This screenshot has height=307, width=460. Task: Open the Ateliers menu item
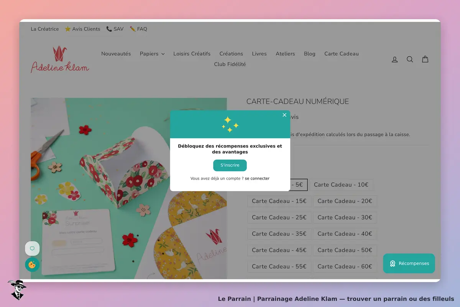pos(285,54)
